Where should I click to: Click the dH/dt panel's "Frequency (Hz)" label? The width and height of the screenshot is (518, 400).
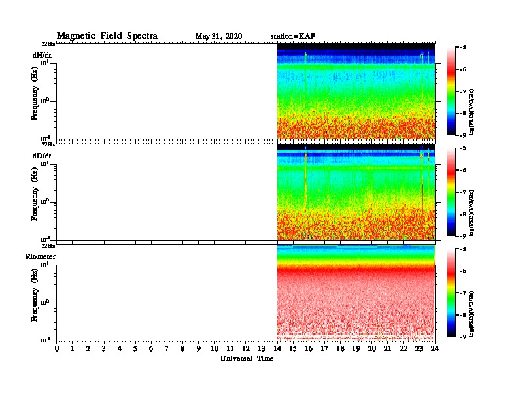[x=35, y=93]
